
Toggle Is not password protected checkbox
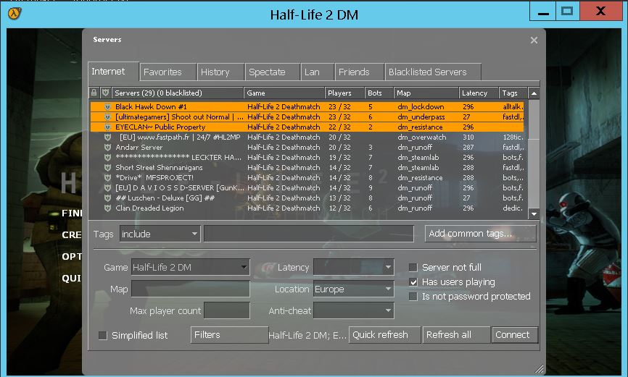pyautogui.click(x=413, y=296)
